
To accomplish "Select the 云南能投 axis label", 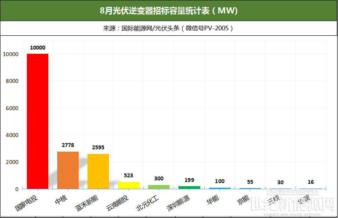I will (117, 203).
